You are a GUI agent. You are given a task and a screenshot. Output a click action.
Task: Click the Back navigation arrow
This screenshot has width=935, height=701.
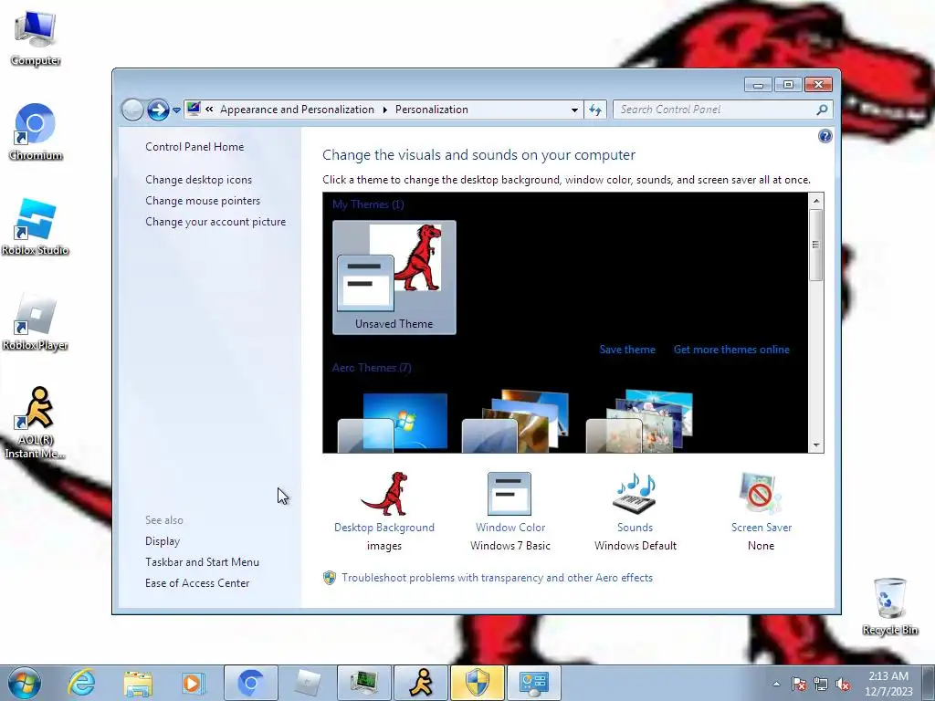pyautogui.click(x=132, y=110)
